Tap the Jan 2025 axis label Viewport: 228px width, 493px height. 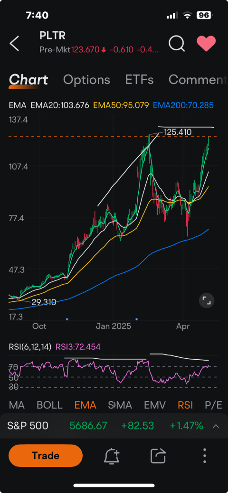coord(114,326)
